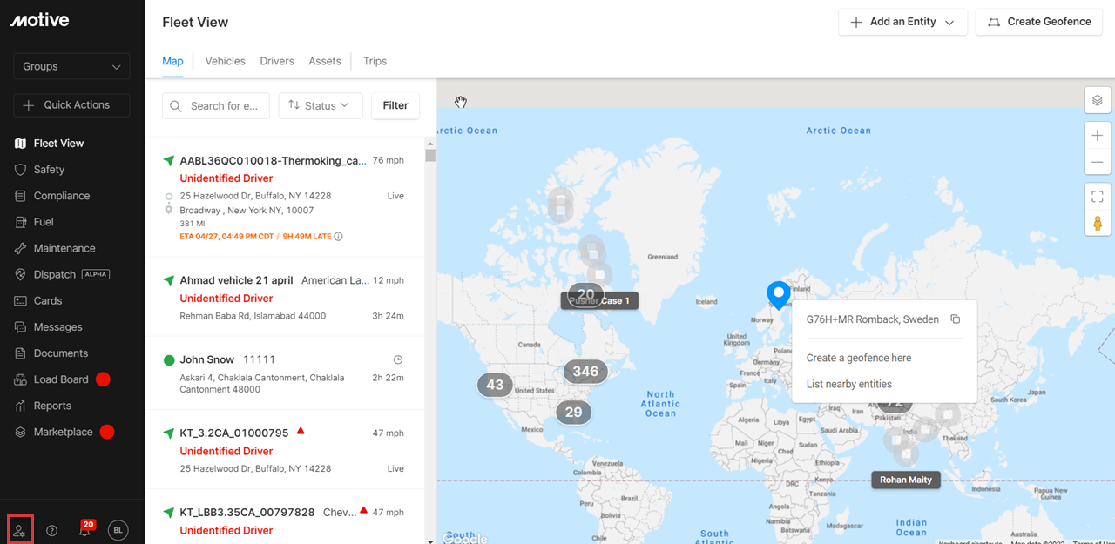Click the clock icon in John Snow row
The image size is (1115, 544).
pos(398,359)
